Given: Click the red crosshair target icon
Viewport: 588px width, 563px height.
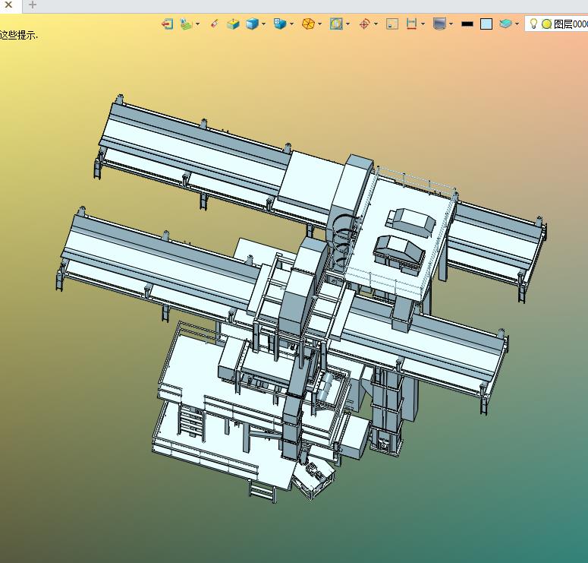Looking at the screenshot, I should click(364, 24).
